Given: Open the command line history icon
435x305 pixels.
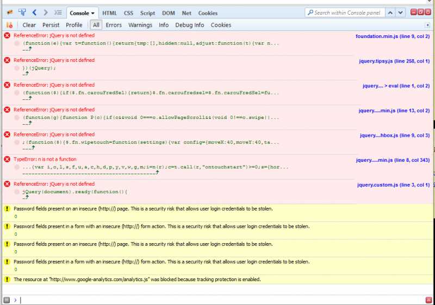Looking at the screenshot, I should [7, 300].
